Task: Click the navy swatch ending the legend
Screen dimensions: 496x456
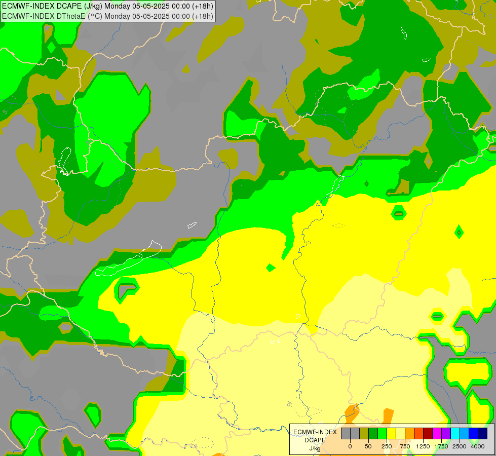Action: tap(483, 433)
